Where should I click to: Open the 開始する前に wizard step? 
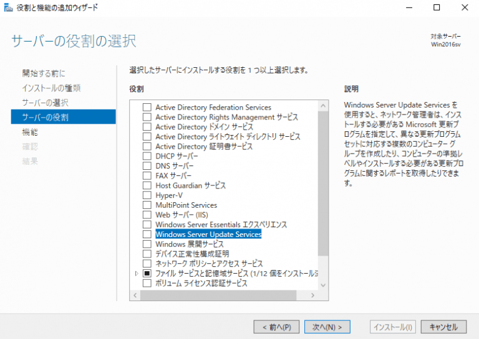point(43,73)
